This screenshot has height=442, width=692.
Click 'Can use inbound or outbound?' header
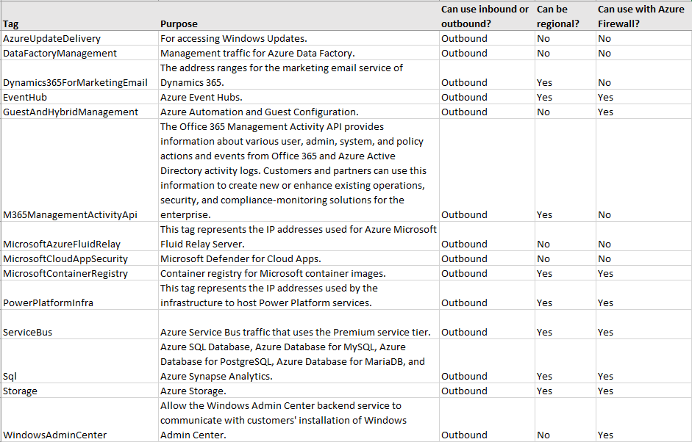coord(485,16)
